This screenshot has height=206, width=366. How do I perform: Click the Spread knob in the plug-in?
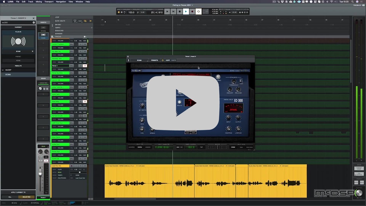(x=152, y=129)
